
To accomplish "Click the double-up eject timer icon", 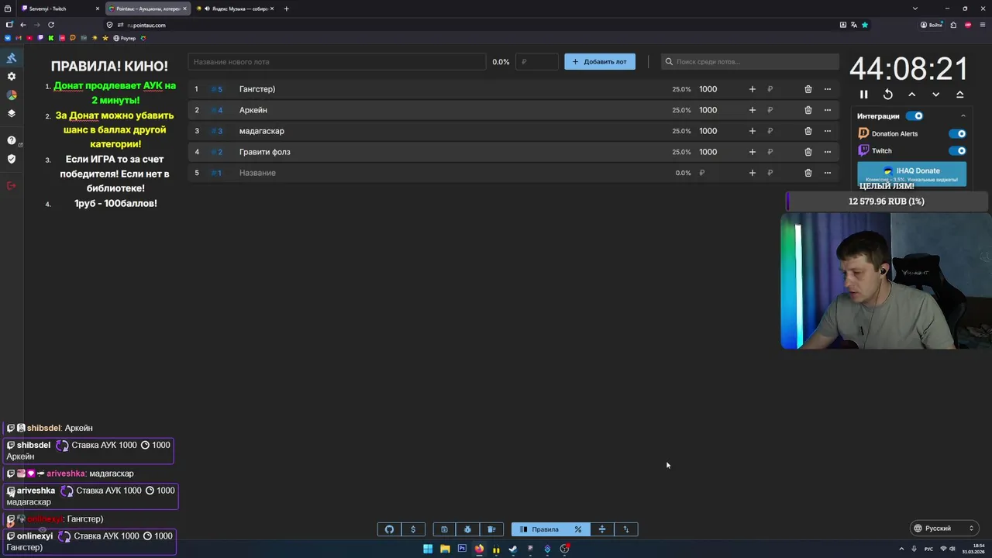I will coord(960,95).
